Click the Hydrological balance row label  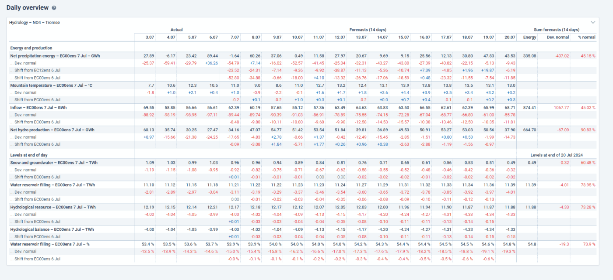tap(52, 229)
